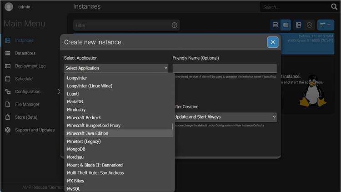Screen dimensions: 341x192
Task: Close the Create new instance dialog
Action: tap(272, 42)
